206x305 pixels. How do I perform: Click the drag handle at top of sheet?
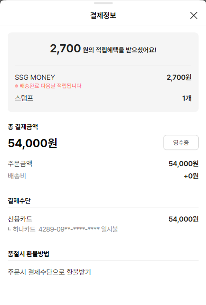[103, 3]
